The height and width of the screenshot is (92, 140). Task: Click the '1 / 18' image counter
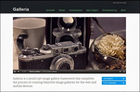24,71
